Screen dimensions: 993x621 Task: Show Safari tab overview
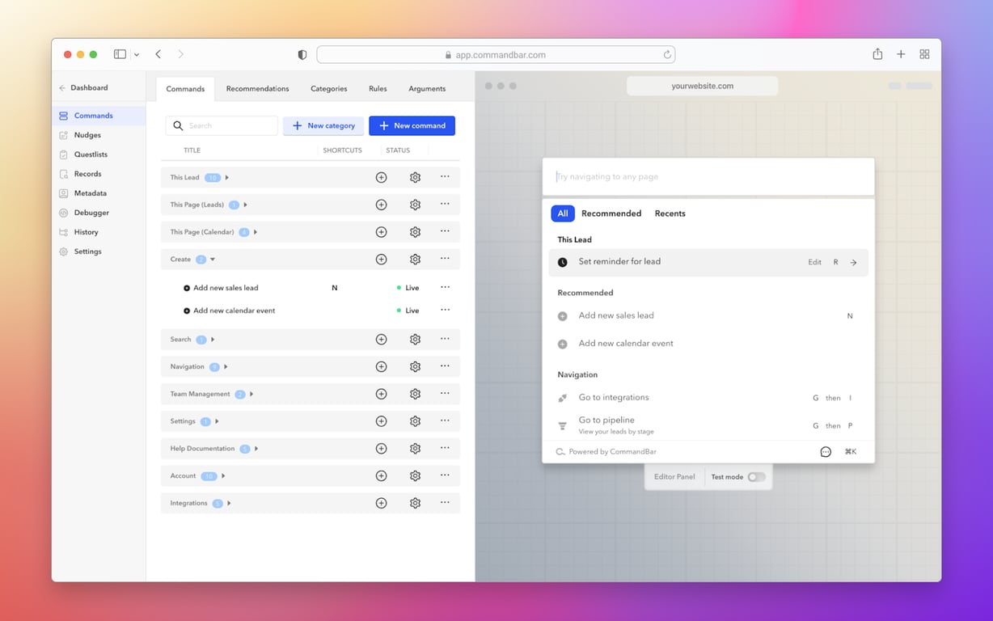(924, 54)
